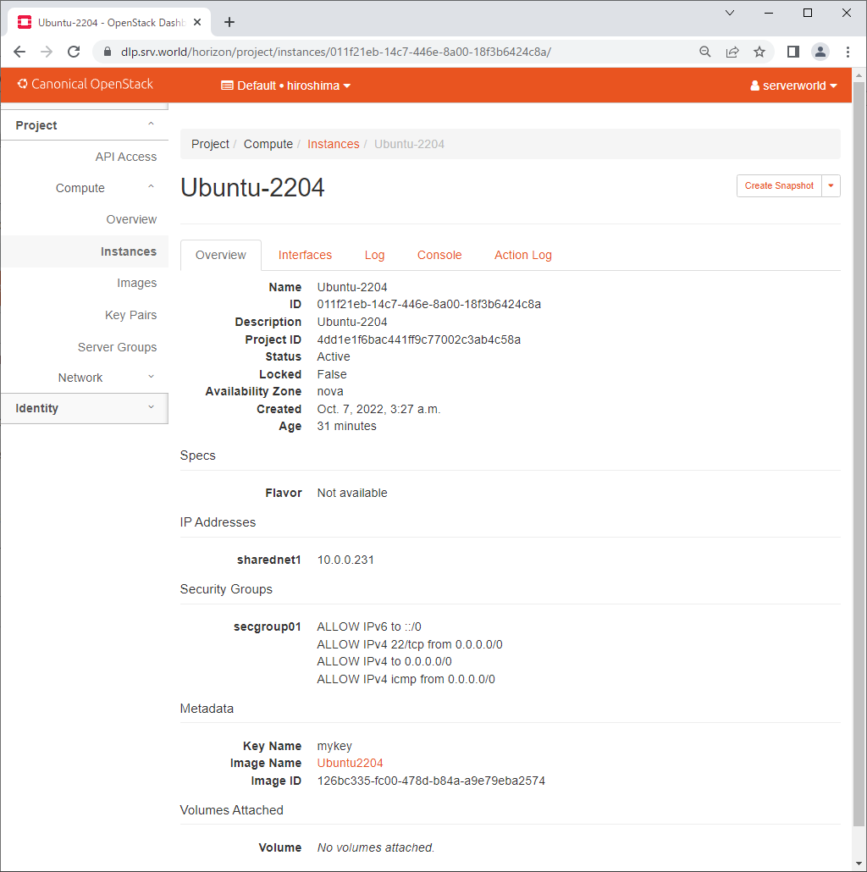This screenshot has width=867, height=872.
Task: Go back using the browser back arrow
Action: point(19,52)
